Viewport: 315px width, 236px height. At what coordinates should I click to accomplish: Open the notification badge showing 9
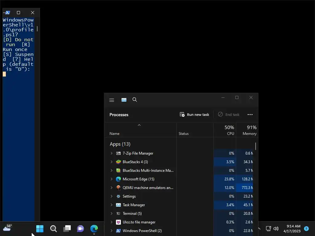pos(306,228)
